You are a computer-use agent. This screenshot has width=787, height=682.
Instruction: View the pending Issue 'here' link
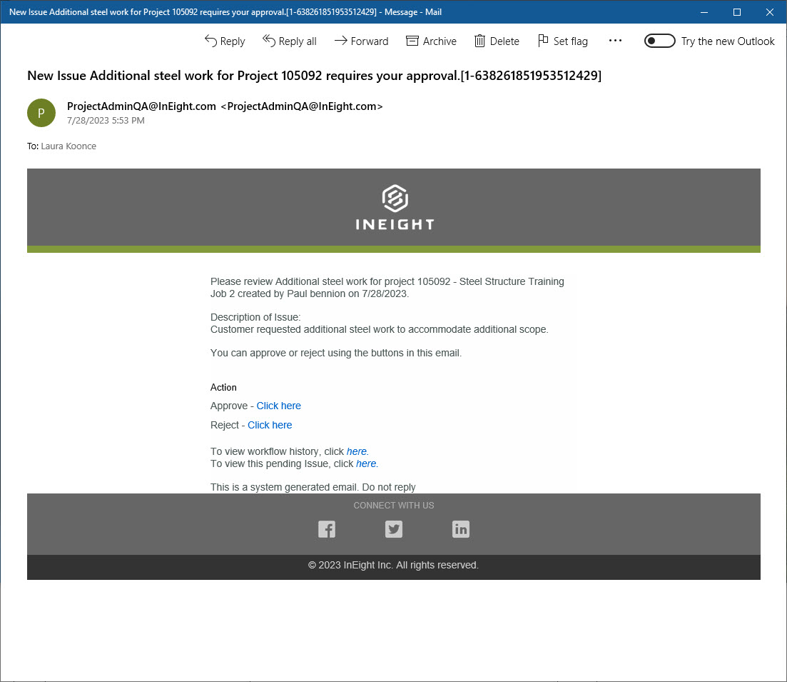[366, 463]
